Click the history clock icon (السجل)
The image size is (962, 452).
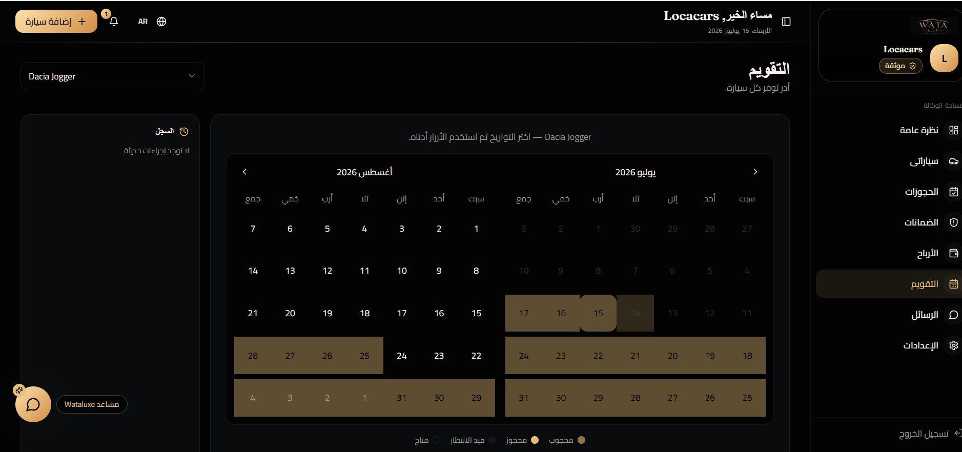click(184, 132)
